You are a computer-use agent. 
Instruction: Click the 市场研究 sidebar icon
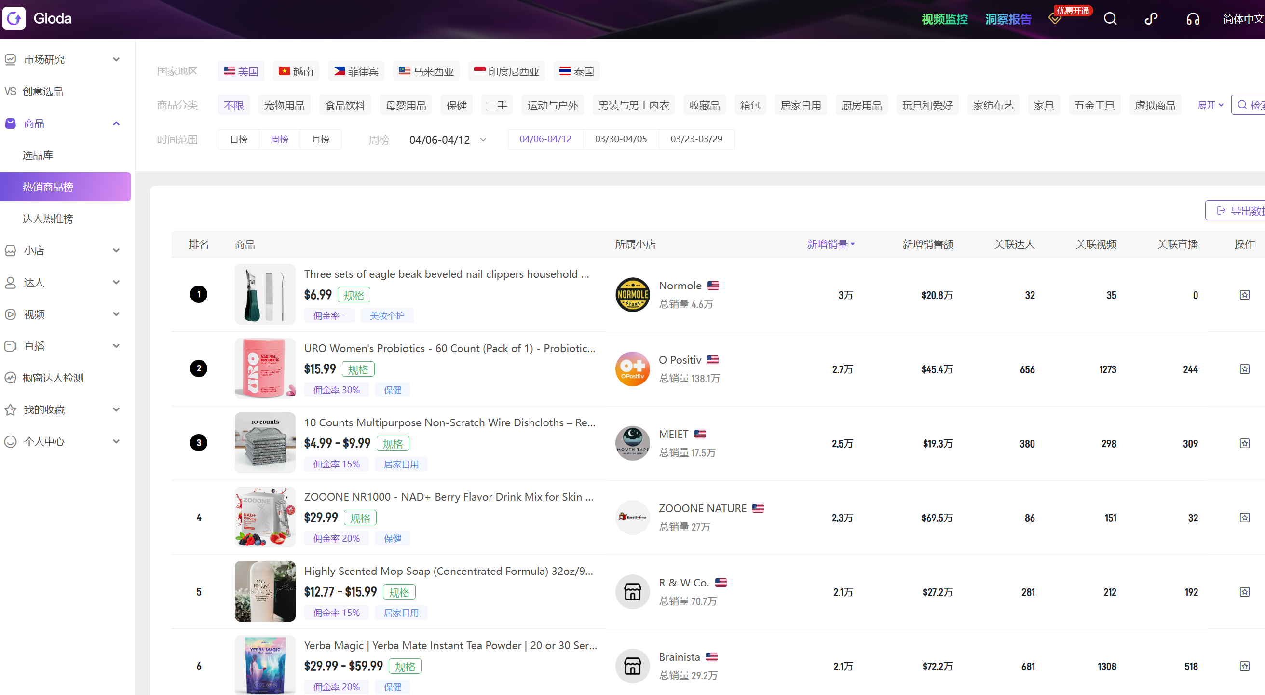coord(10,59)
